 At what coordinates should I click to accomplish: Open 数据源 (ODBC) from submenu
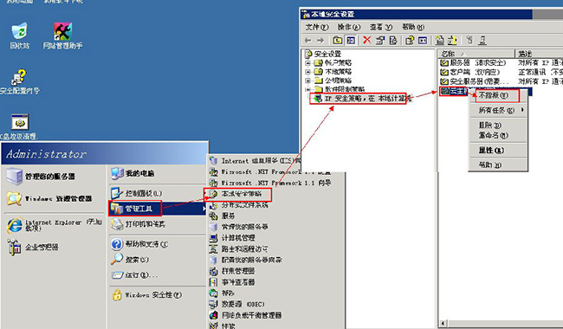point(237,304)
